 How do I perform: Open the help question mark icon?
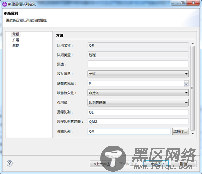(x=10, y=163)
